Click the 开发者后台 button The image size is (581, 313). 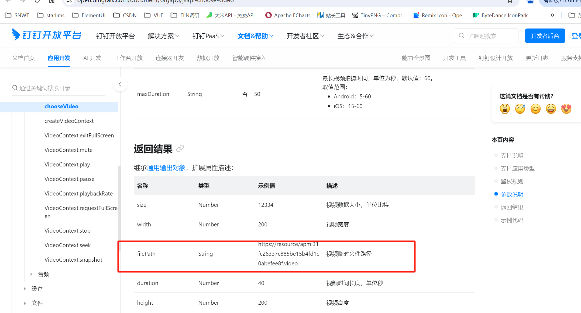click(545, 36)
